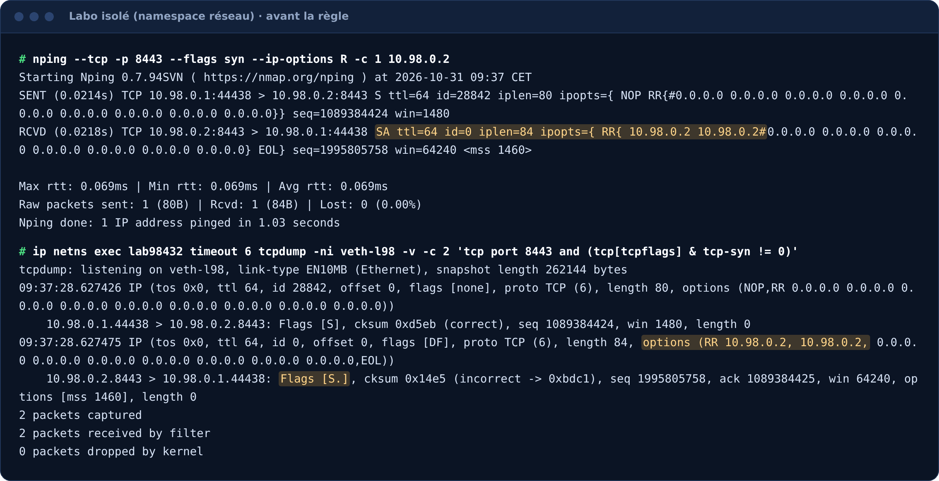Click the SENT (0.0214s) line
939x481 pixels.
(463, 95)
